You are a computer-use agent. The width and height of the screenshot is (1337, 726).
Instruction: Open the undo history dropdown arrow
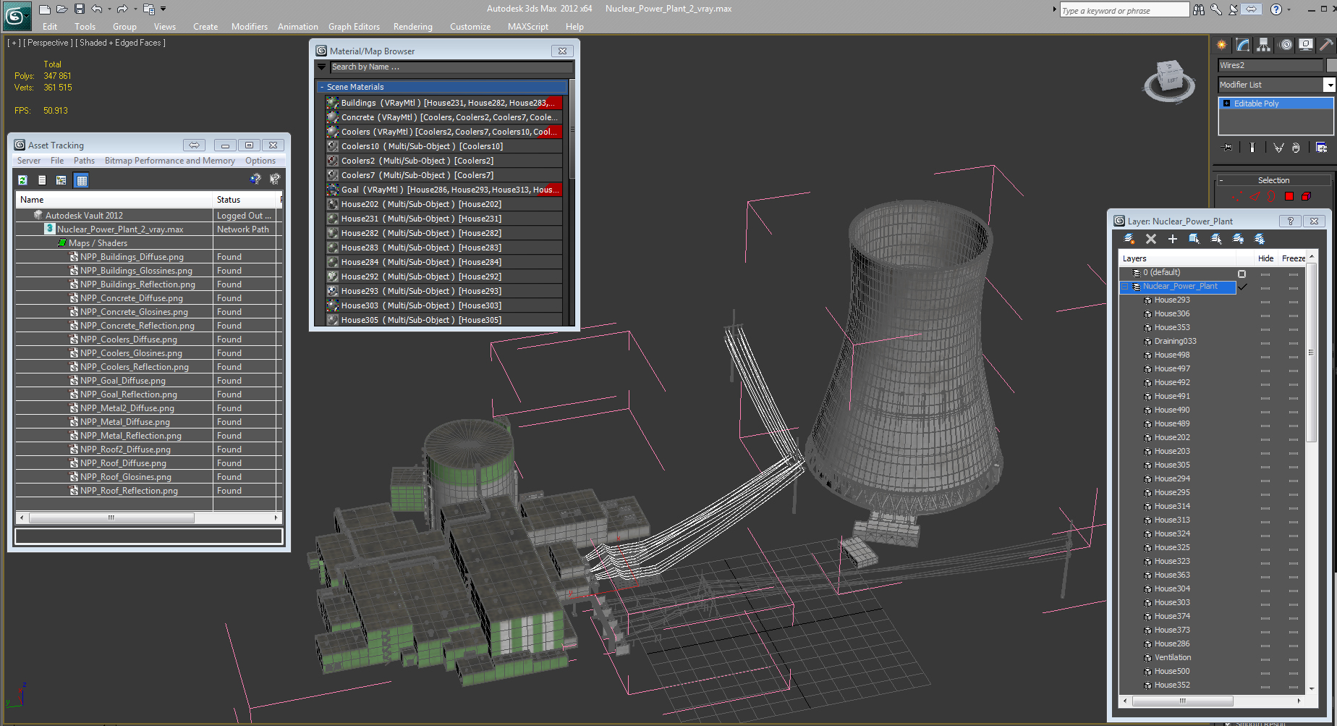[109, 9]
